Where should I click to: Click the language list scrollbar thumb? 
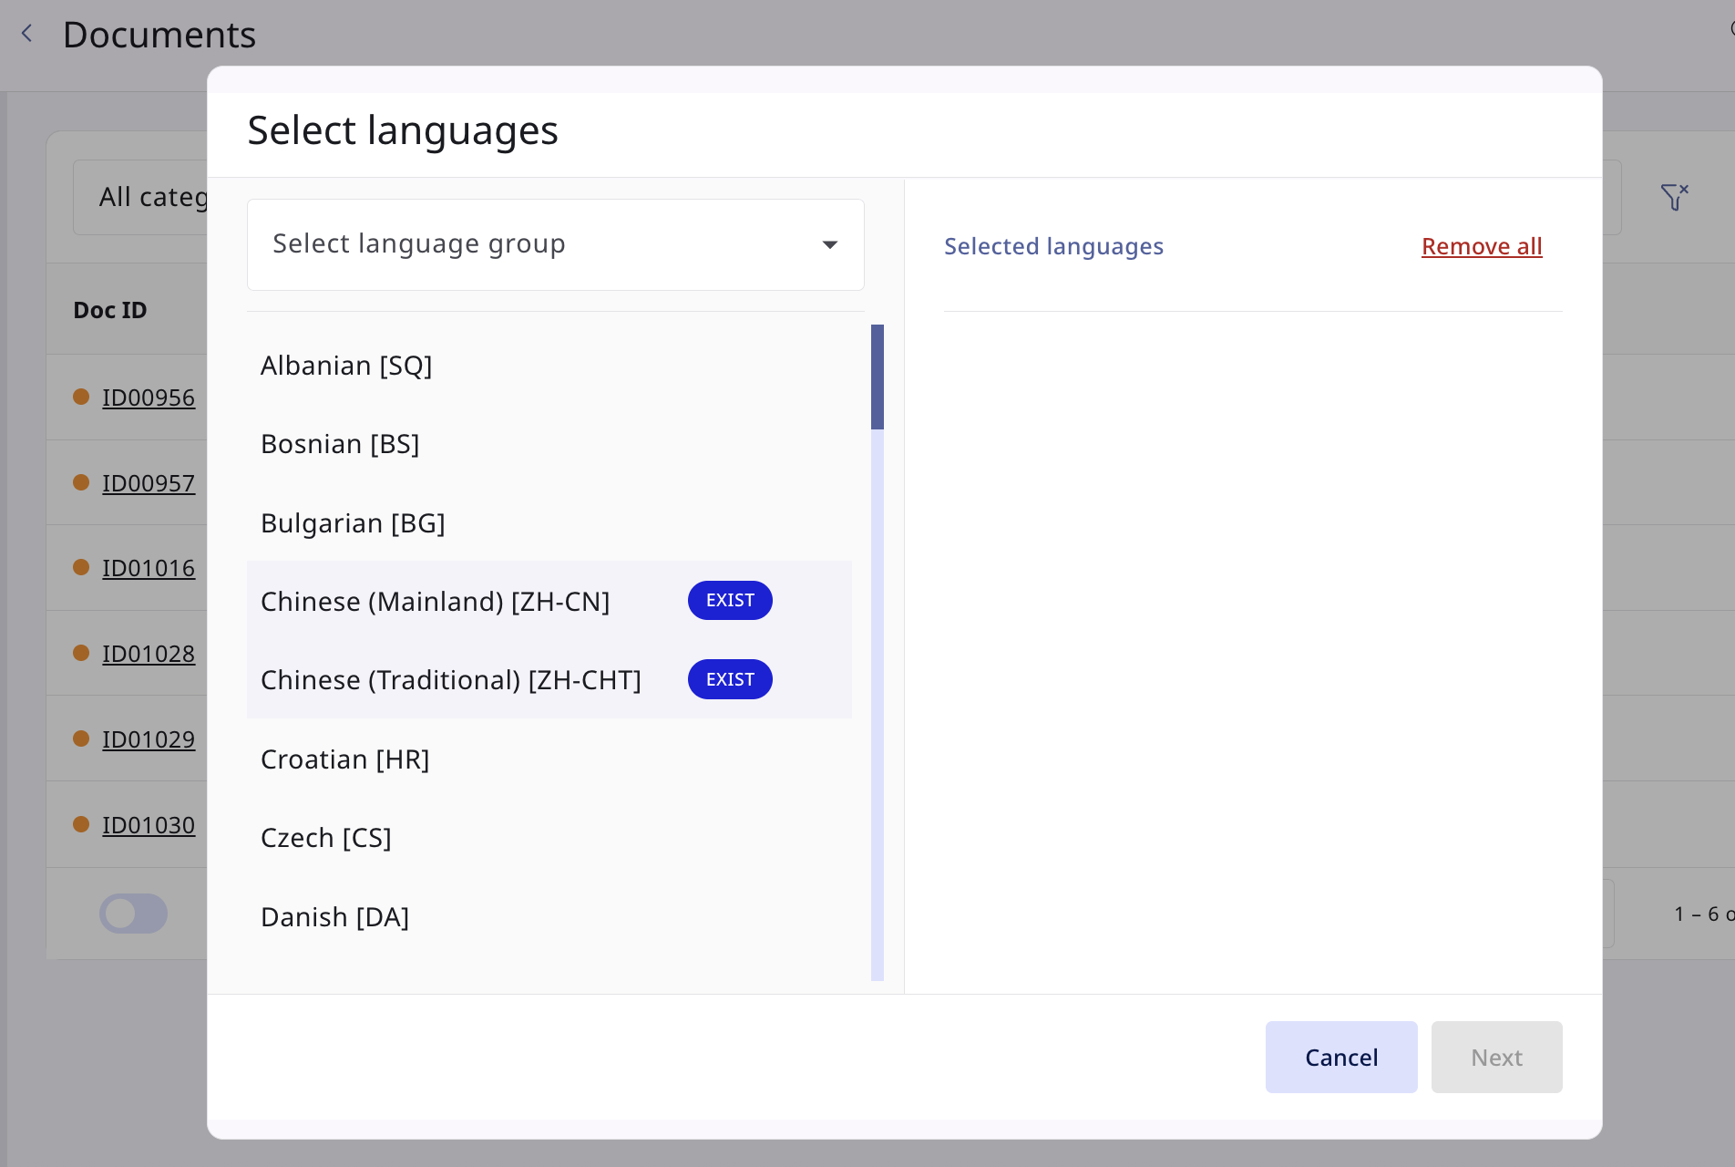tap(878, 377)
